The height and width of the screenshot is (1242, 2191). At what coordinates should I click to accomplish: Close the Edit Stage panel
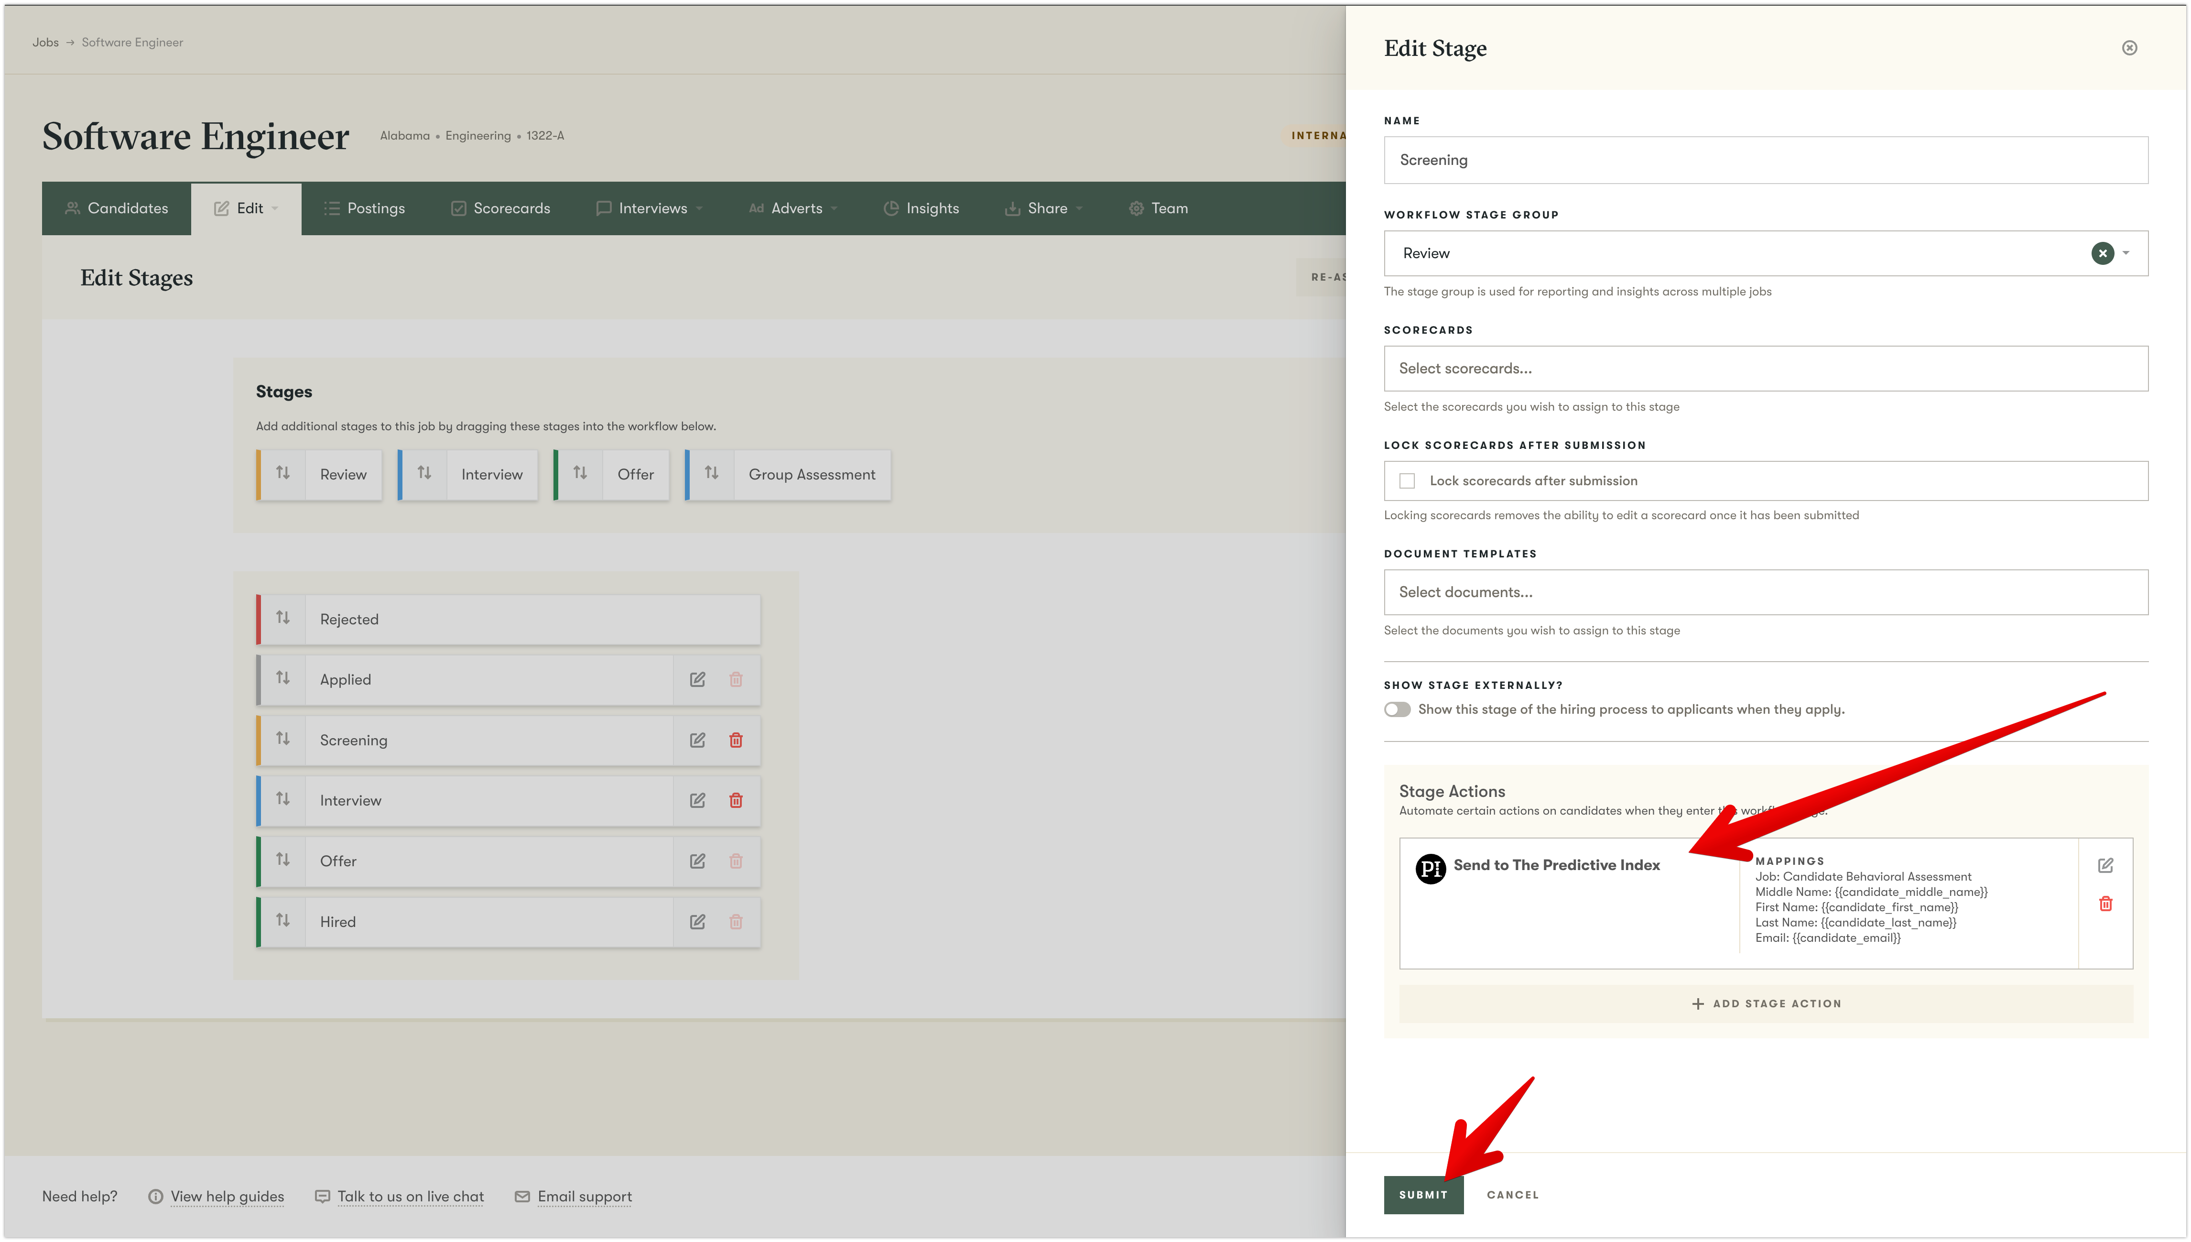click(2129, 48)
